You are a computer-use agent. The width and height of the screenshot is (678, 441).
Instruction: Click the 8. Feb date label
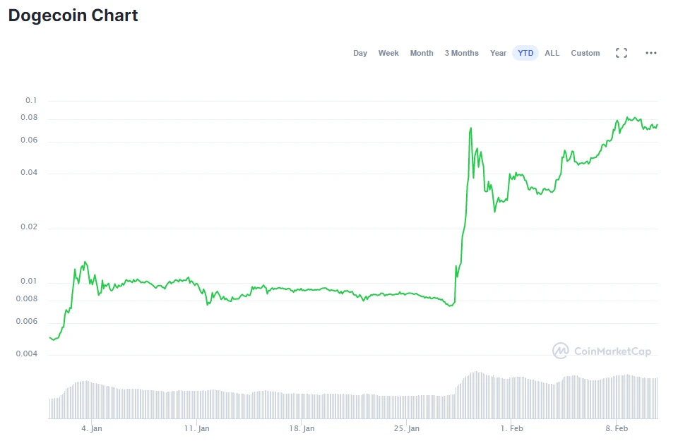tap(617, 428)
